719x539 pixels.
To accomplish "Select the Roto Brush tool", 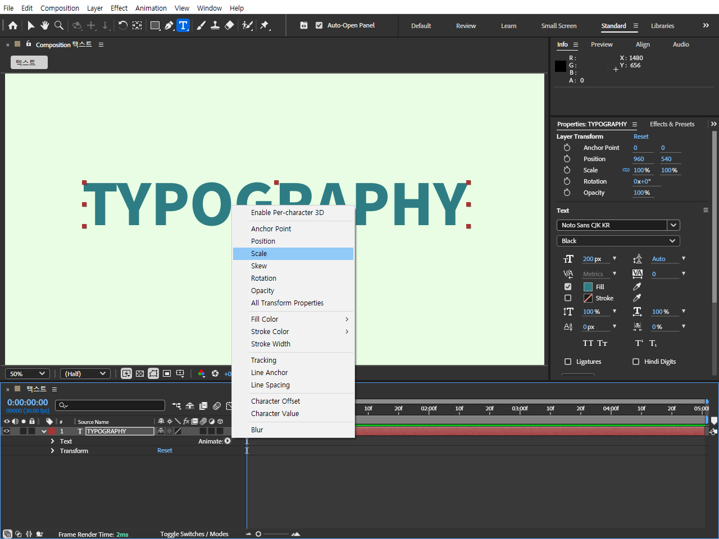I will tap(247, 25).
